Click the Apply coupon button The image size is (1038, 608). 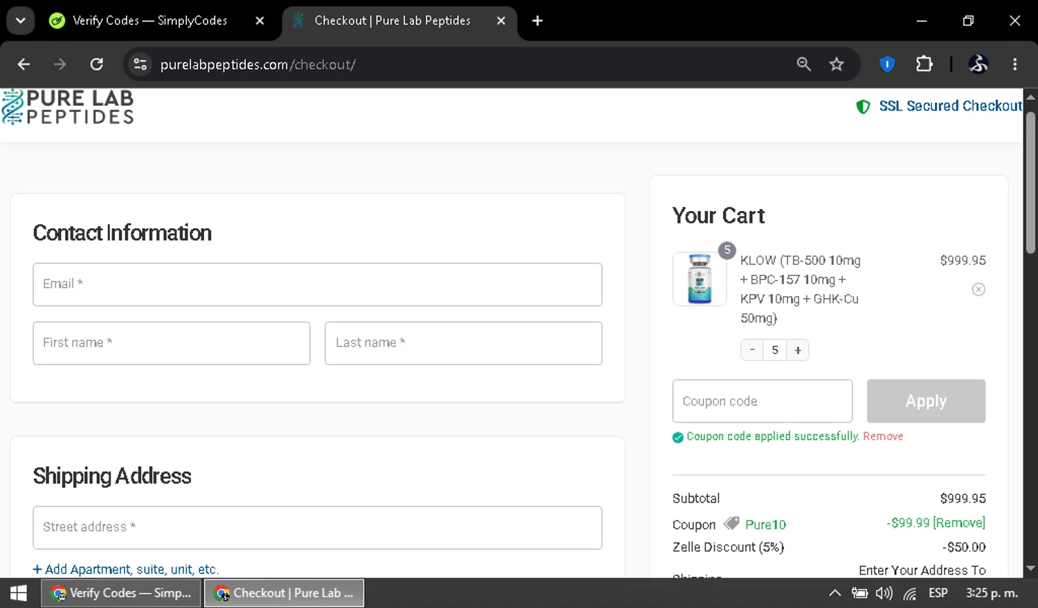point(926,401)
